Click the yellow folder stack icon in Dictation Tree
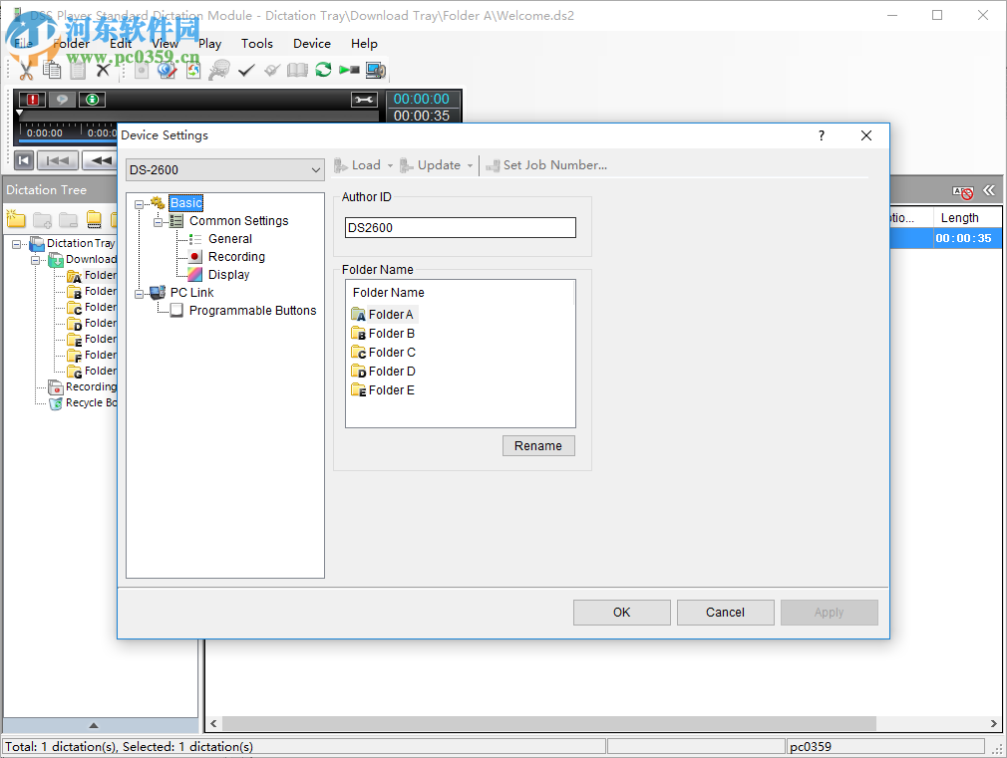This screenshot has width=1007, height=758. pyautogui.click(x=94, y=219)
